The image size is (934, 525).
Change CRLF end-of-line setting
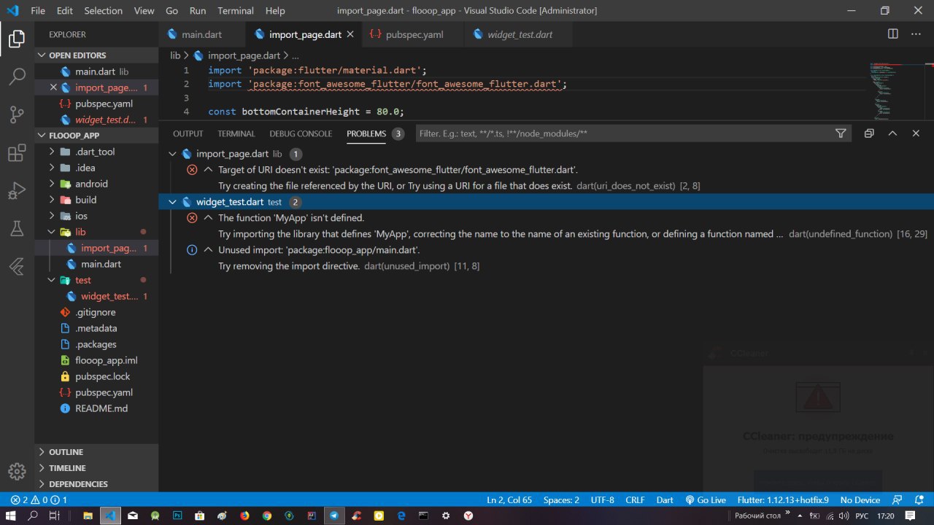635,500
